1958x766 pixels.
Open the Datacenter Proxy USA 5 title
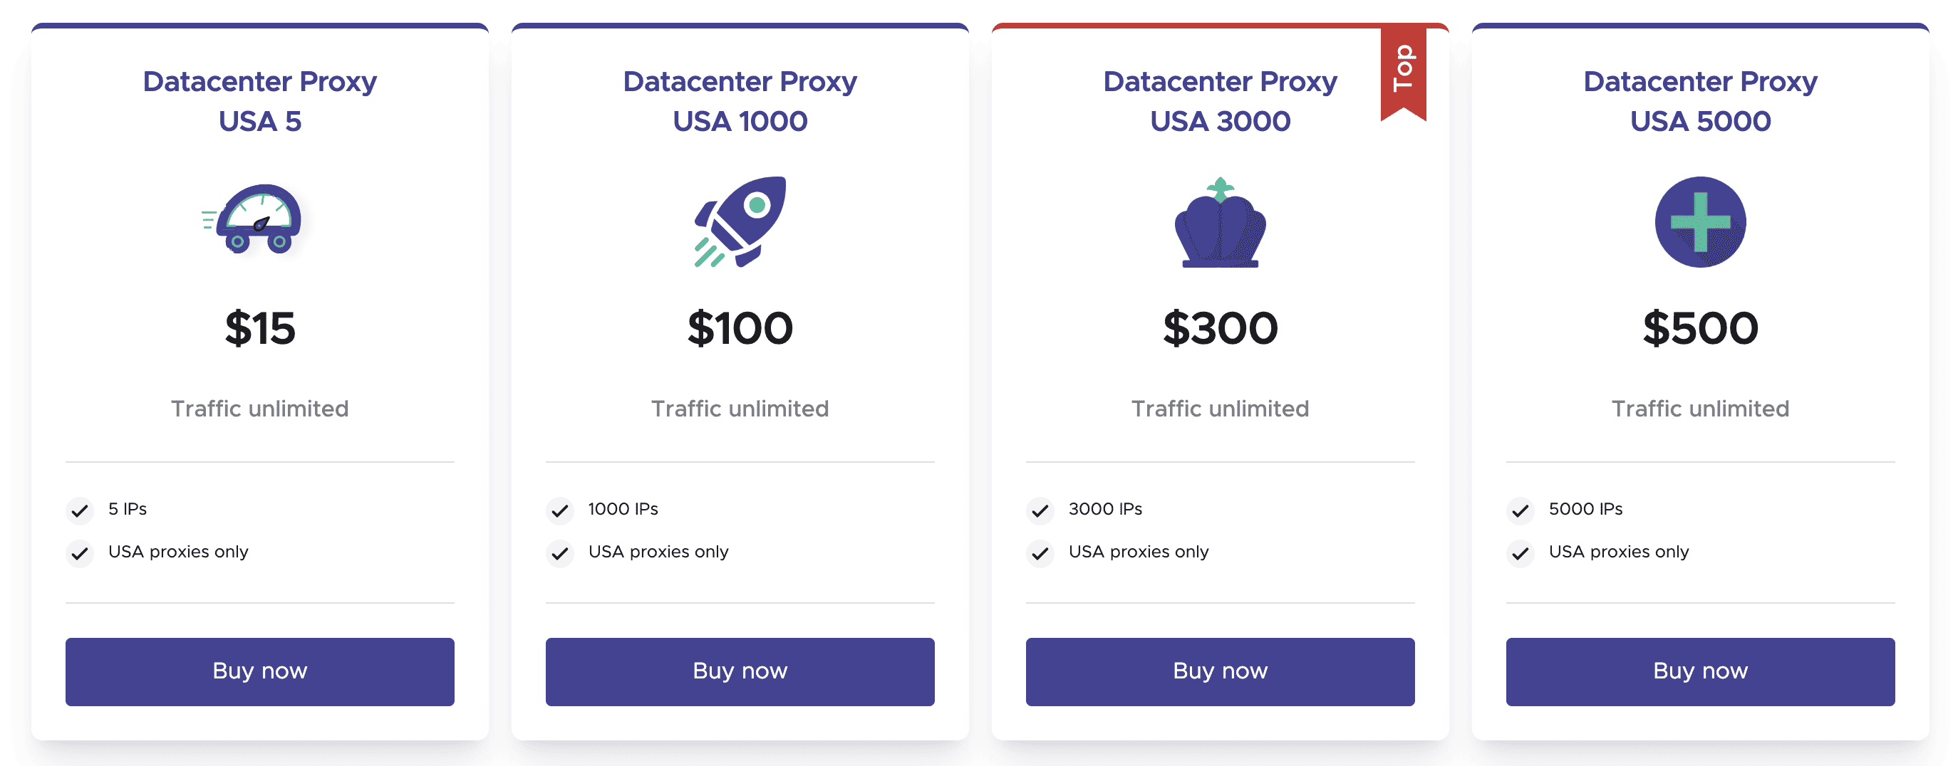(260, 101)
